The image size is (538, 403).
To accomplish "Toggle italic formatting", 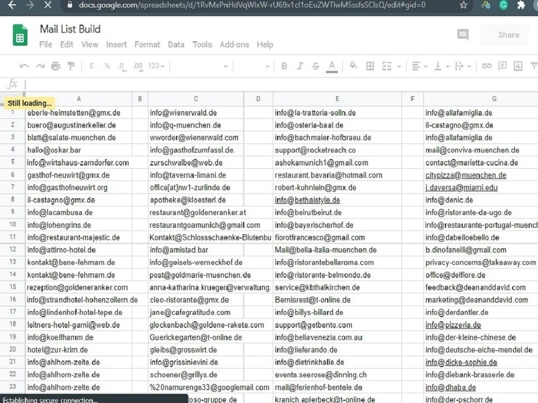I will tap(300, 66).
